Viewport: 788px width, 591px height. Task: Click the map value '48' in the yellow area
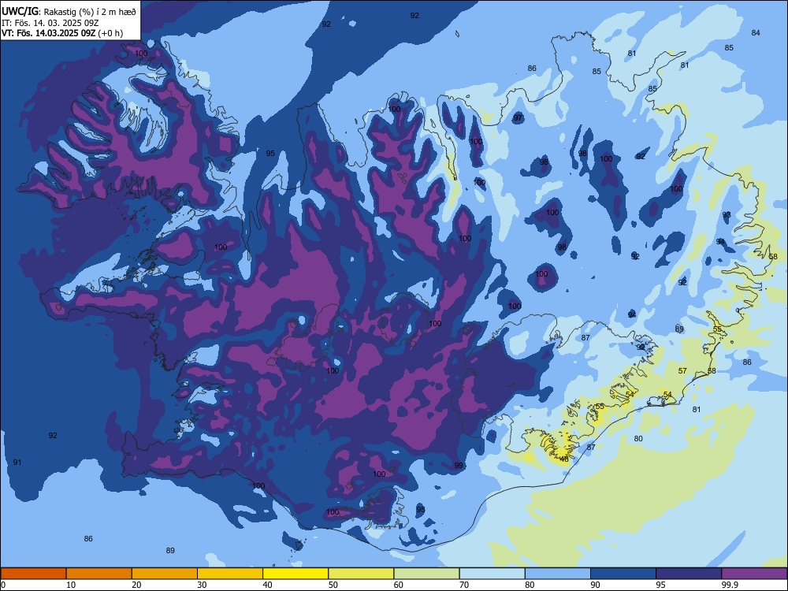564,459
